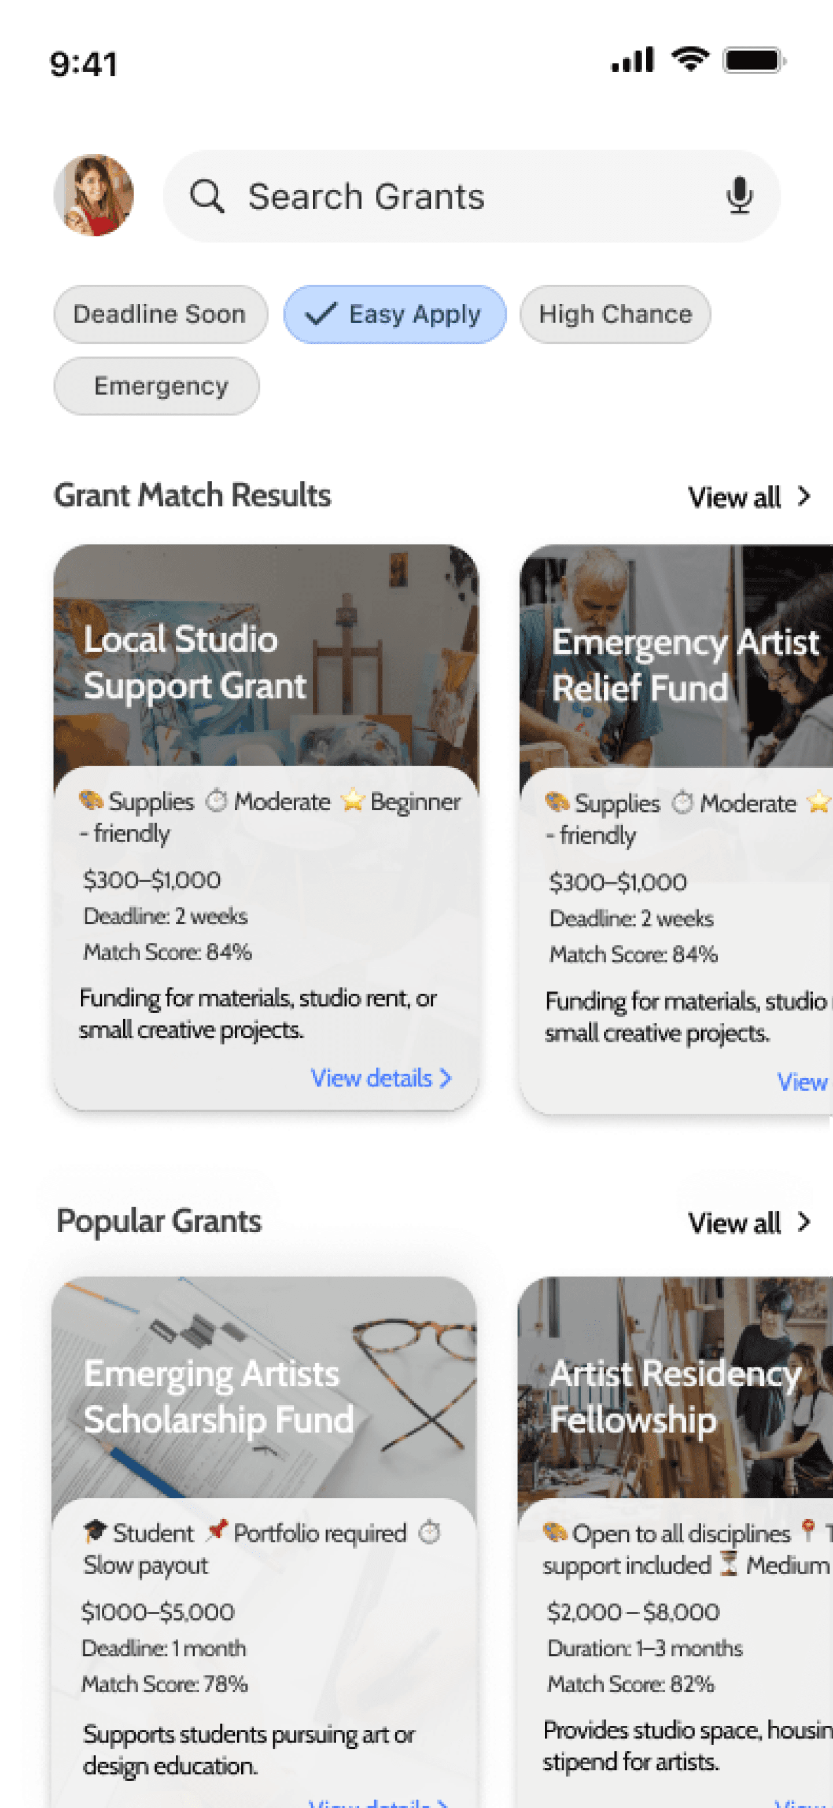Click the graduation cap Student icon
The image size is (833, 1808).
95,1531
